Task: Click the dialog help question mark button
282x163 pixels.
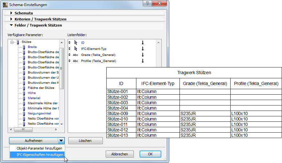Action: click(x=148, y=3)
